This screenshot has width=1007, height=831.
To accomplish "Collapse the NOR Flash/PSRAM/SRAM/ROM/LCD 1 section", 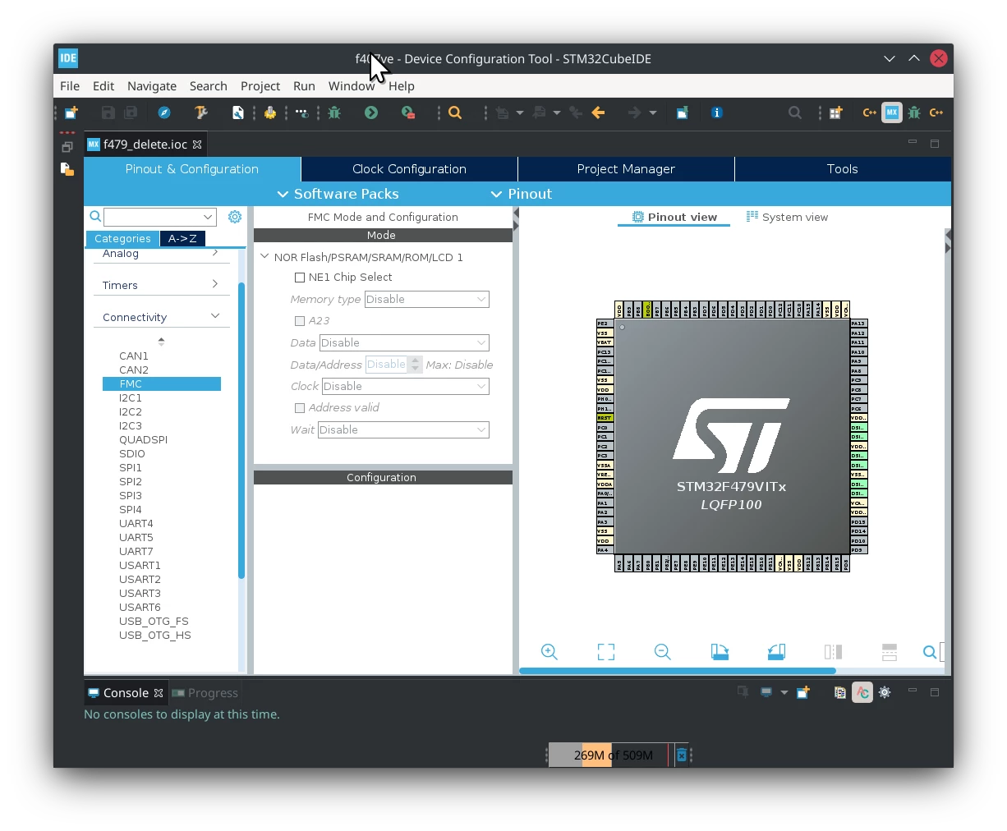I will (265, 257).
